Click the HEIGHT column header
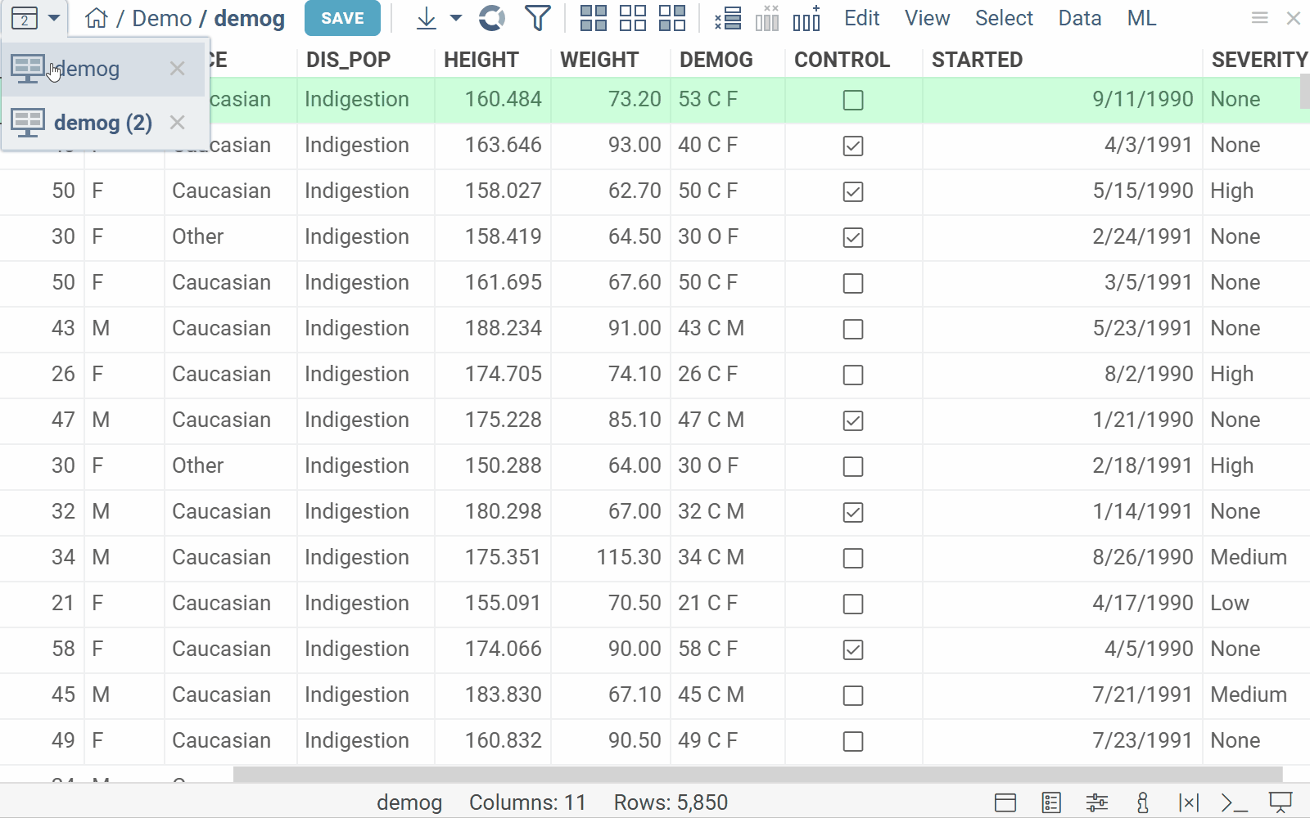The image size is (1310, 818). coord(481,60)
